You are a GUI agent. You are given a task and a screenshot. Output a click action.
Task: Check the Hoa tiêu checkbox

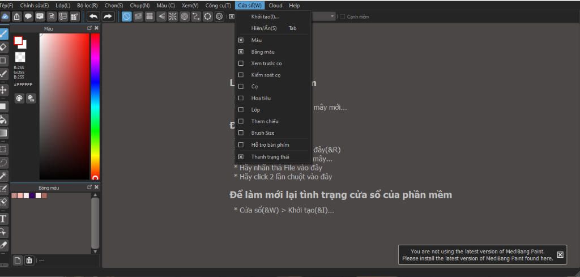click(241, 98)
